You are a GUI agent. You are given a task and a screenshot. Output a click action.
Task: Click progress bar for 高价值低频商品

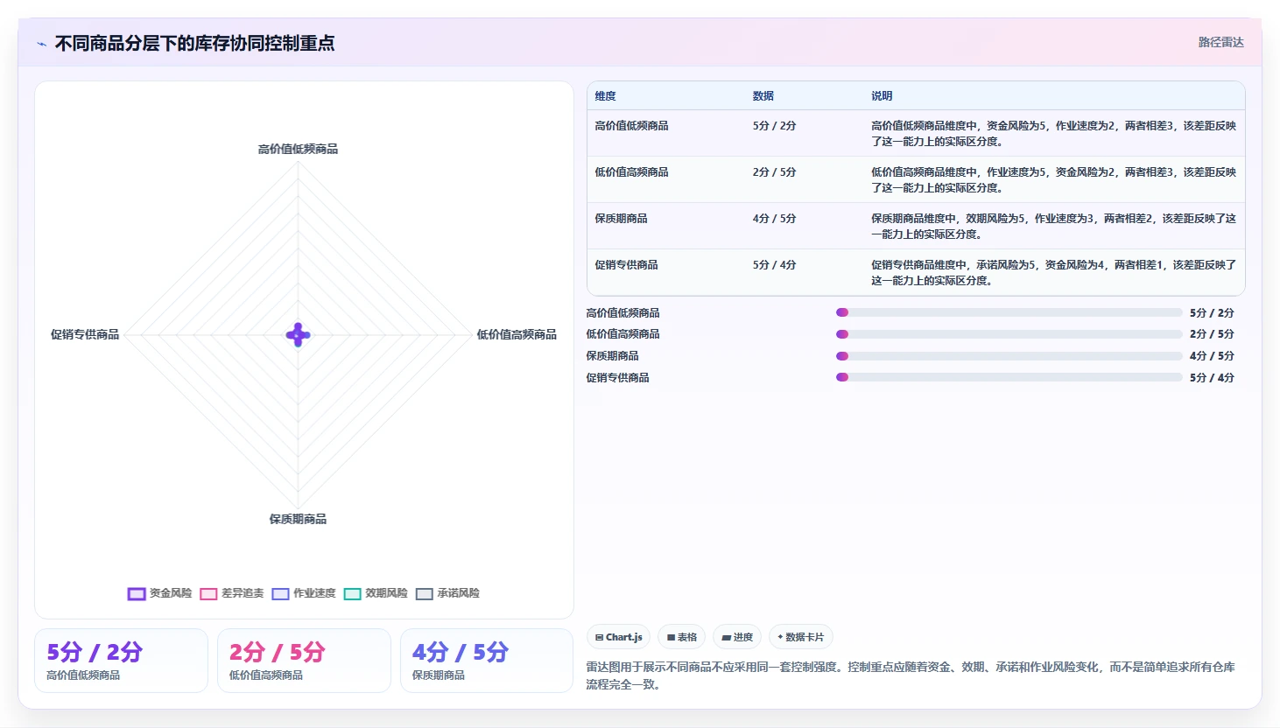click(x=1009, y=312)
